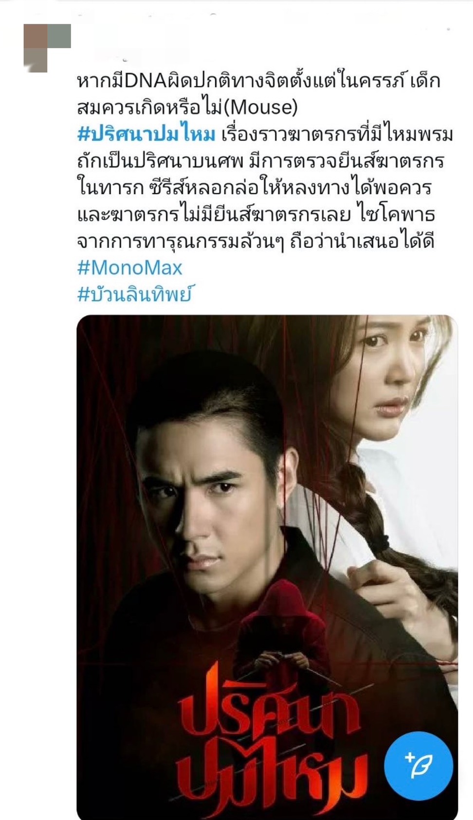Open the attached drama poster image
The width and height of the screenshot is (473, 820).
tap(267, 567)
